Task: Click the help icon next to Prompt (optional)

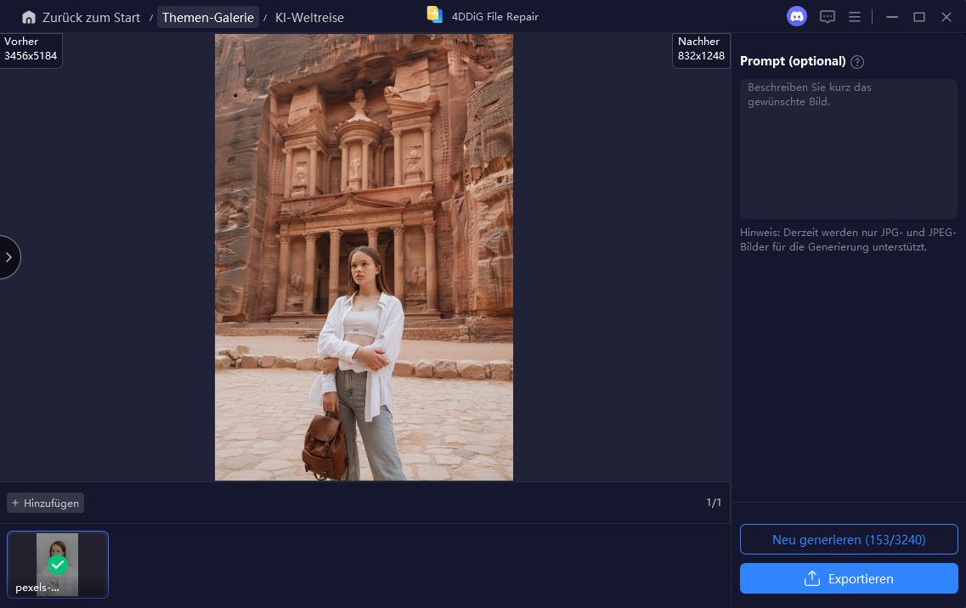Action: click(857, 62)
